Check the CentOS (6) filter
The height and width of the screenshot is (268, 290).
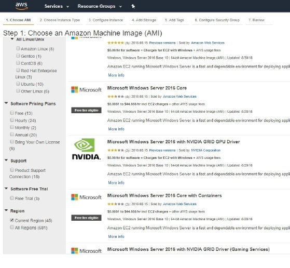point(18,63)
